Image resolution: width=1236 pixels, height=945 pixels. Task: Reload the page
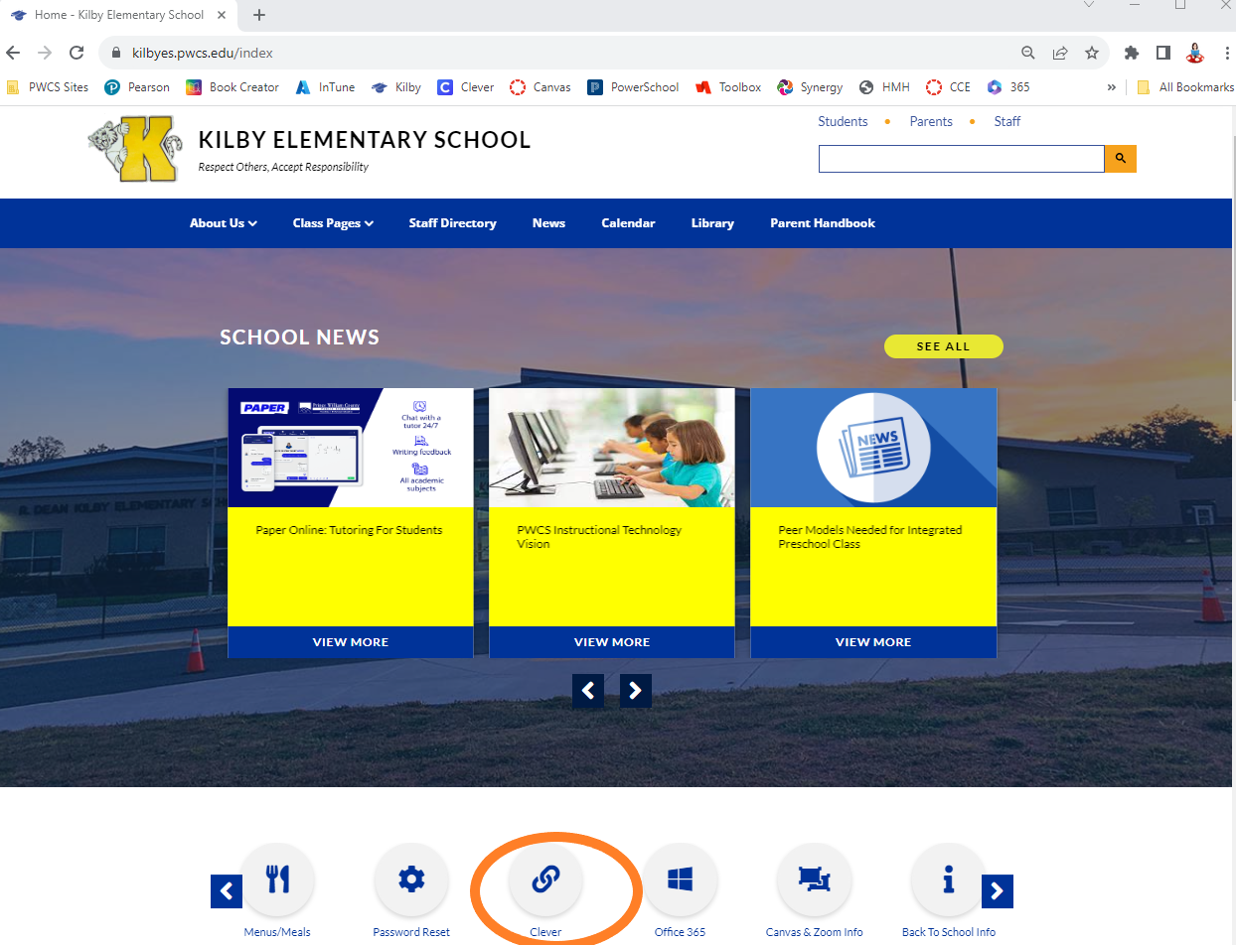click(x=77, y=53)
